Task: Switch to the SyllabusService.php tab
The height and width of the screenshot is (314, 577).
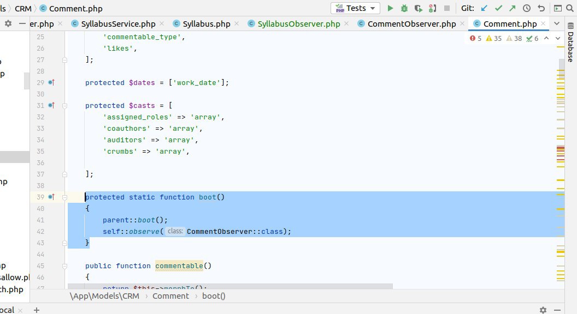Action: coord(118,24)
